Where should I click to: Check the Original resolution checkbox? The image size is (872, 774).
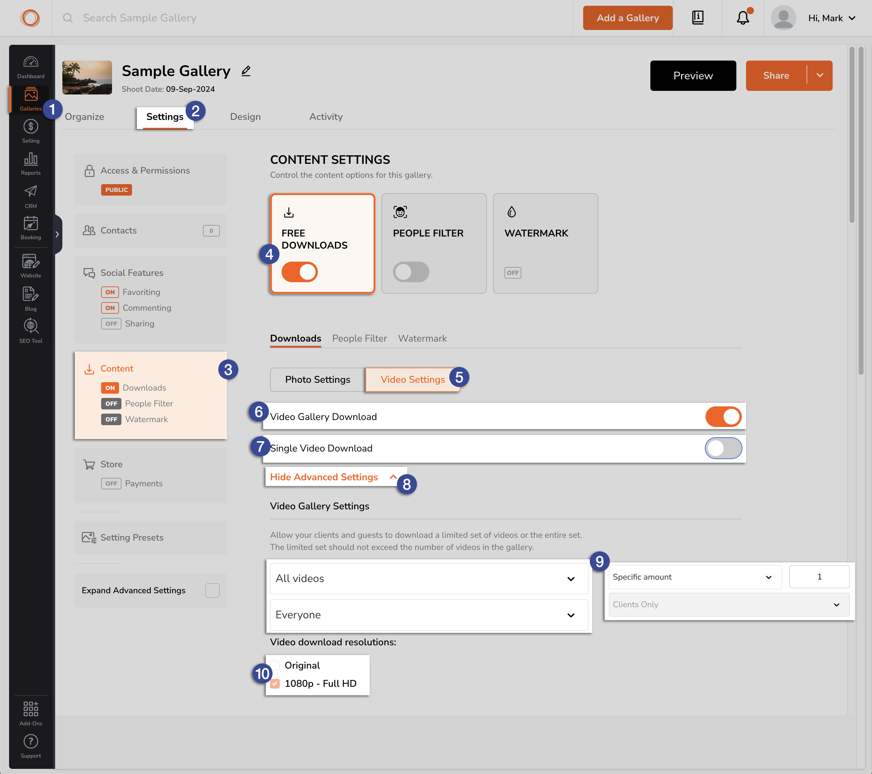click(x=275, y=665)
